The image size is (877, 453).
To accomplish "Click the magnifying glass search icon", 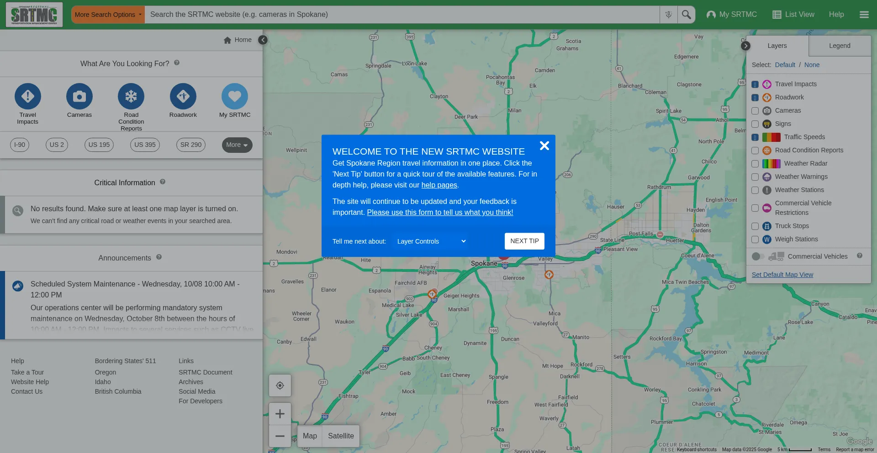I will pyautogui.click(x=686, y=15).
